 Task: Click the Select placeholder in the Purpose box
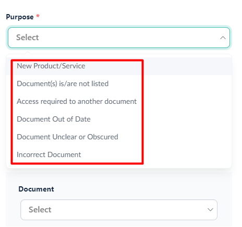click(x=27, y=38)
